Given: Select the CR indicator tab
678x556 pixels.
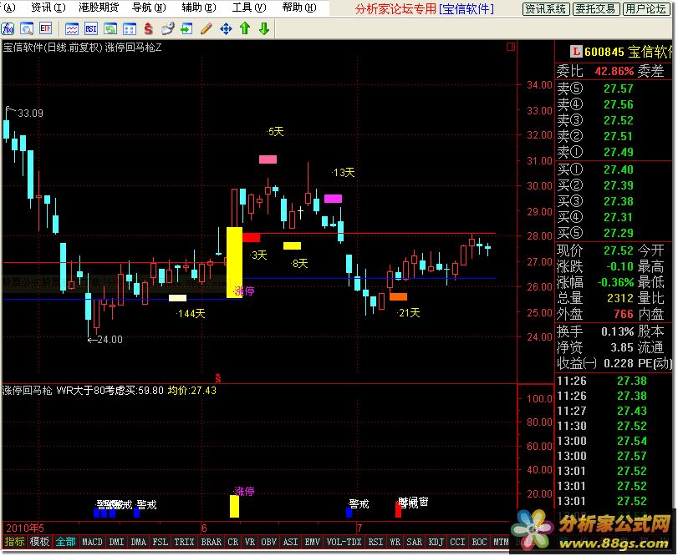Looking at the screenshot, I should pos(233,541).
